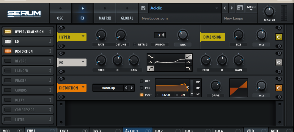Select the LFO 2 tab
294x132 pixels.
[x=168, y=130]
